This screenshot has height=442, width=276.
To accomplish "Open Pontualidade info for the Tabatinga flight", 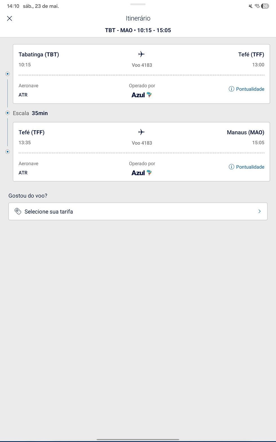I will [246, 89].
